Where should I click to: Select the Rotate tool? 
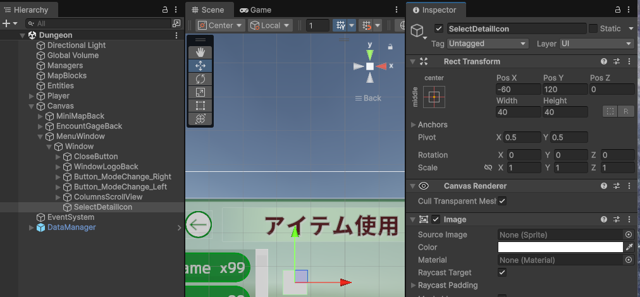200,78
